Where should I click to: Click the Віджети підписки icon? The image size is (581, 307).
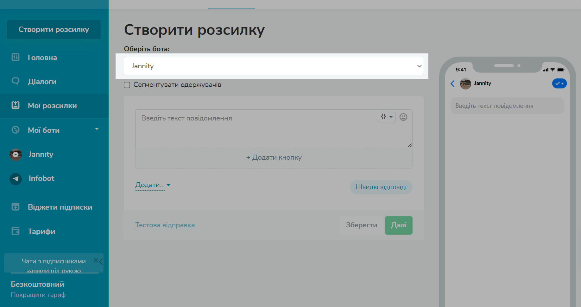pyautogui.click(x=16, y=207)
